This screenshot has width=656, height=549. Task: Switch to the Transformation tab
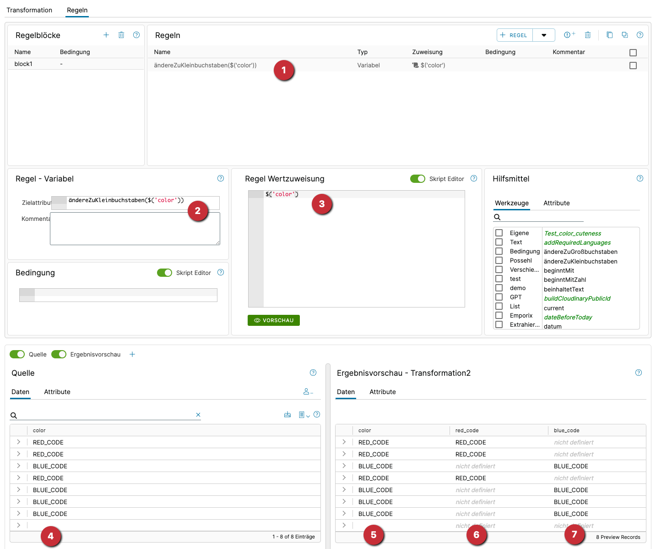click(29, 10)
